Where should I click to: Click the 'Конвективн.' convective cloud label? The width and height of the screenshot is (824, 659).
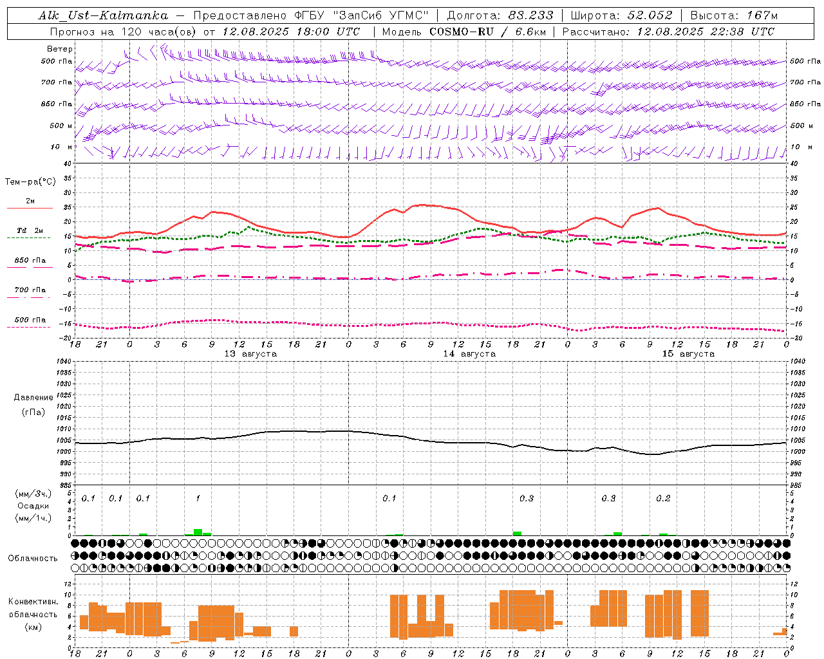pos(33,602)
